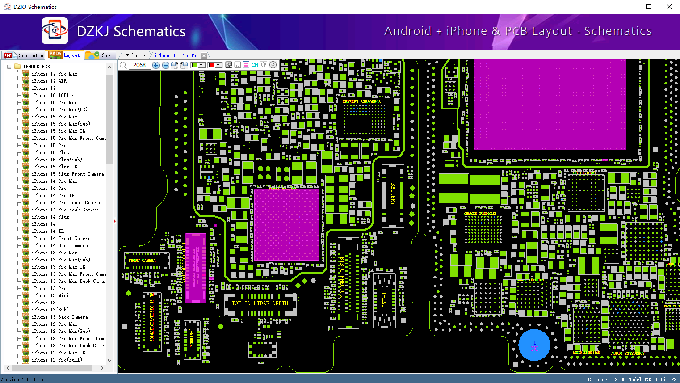This screenshot has width=680, height=383.
Task: Click the model tree's scroll down arrow
Action: pos(110,360)
